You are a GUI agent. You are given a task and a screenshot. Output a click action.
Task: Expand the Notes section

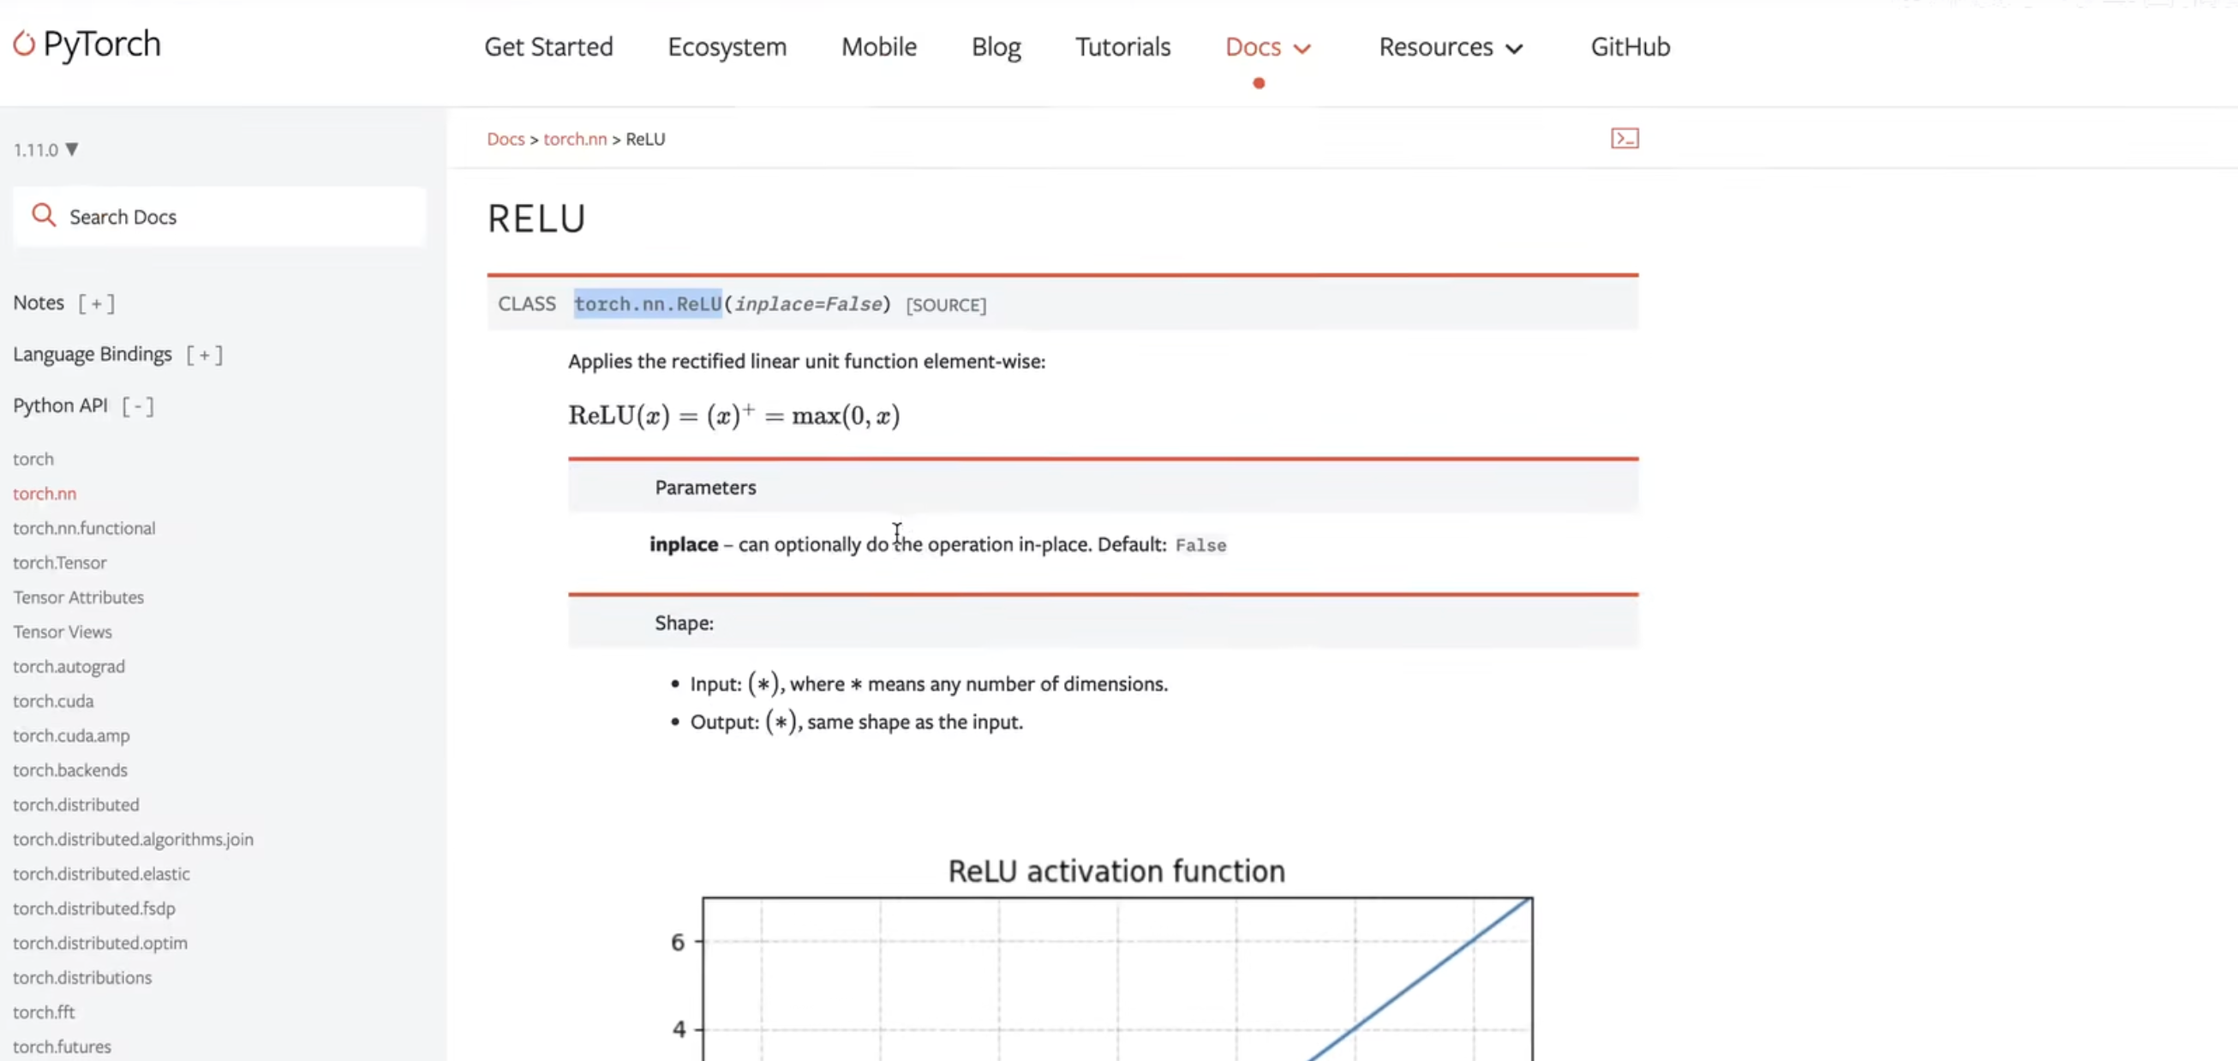click(x=96, y=303)
